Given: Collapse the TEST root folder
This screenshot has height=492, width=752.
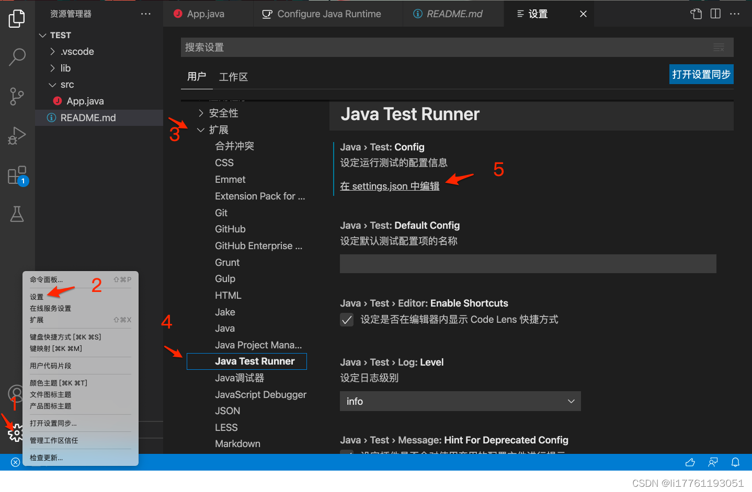Looking at the screenshot, I should (x=43, y=35).
